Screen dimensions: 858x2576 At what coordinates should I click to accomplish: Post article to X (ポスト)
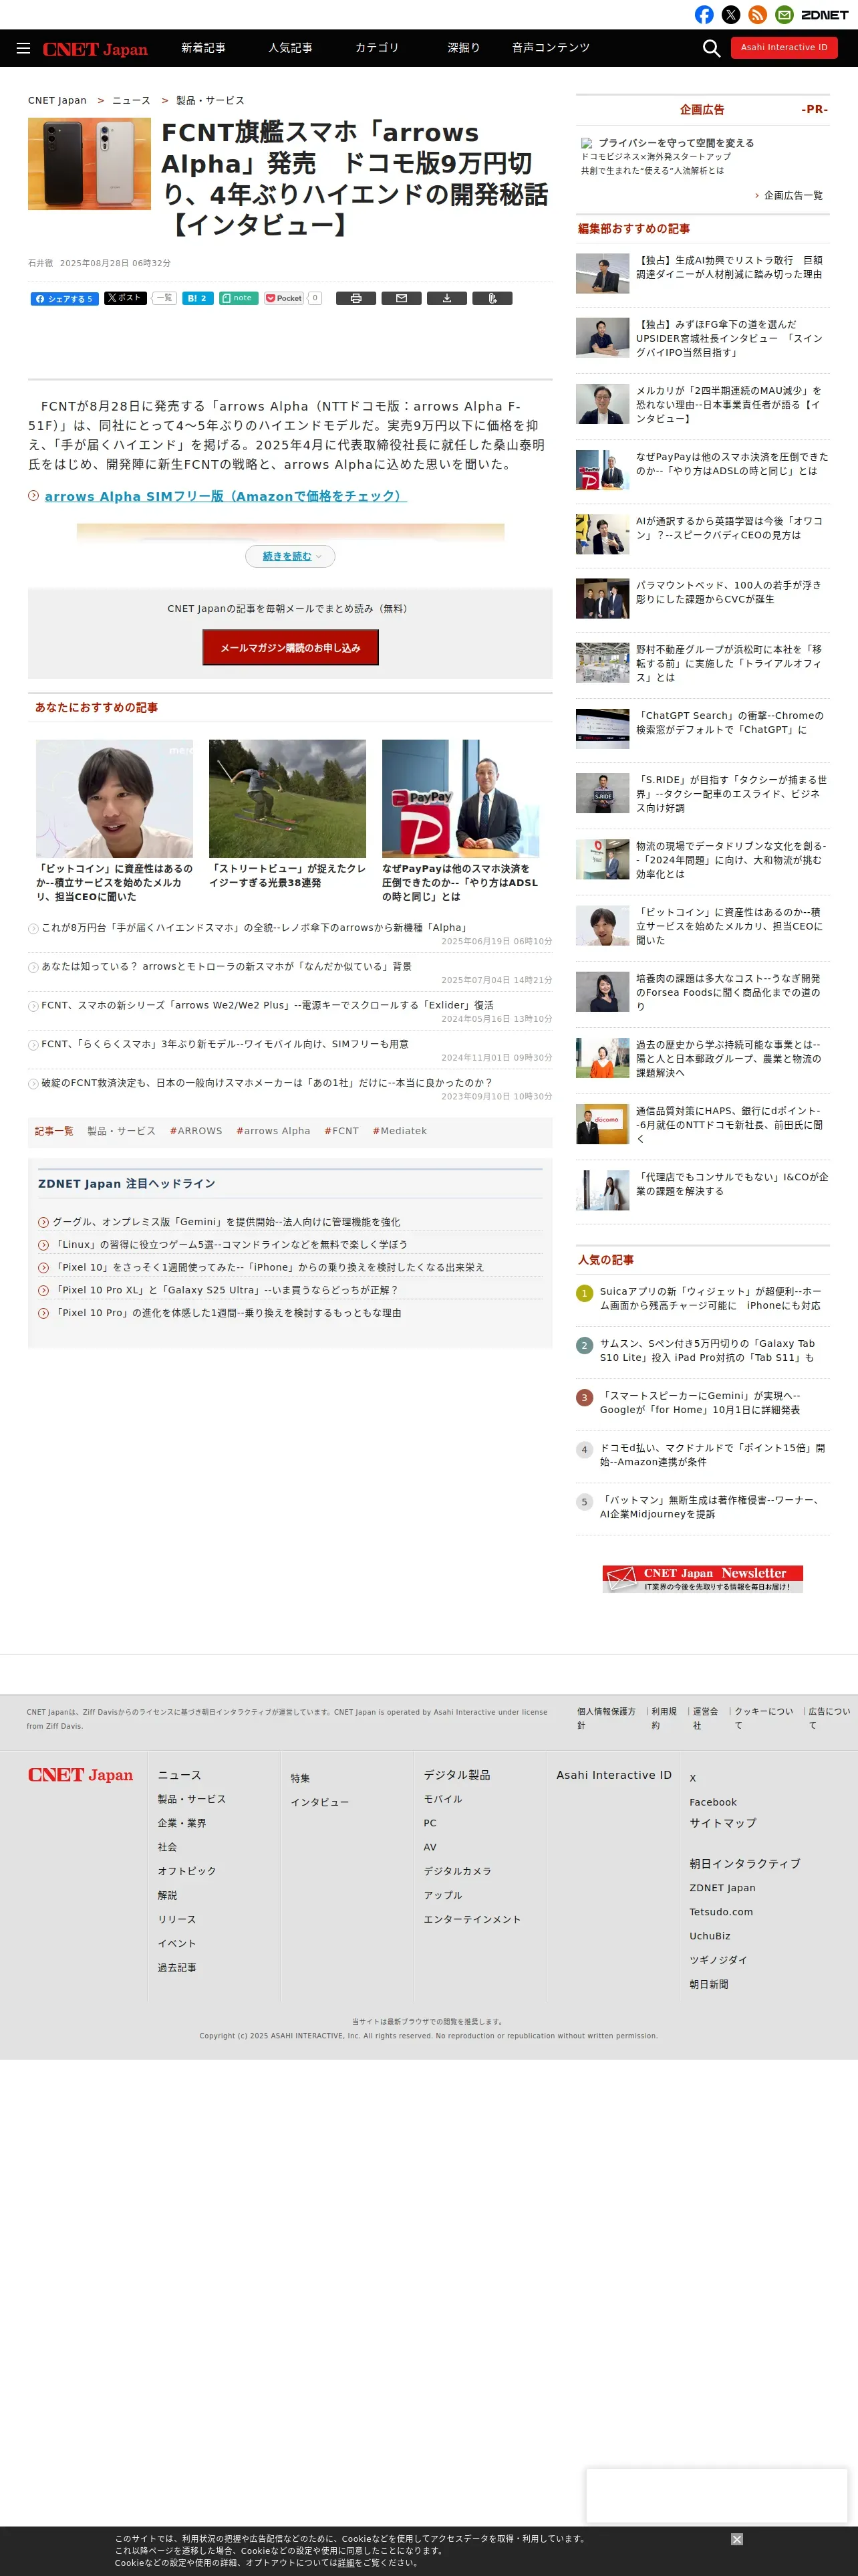pos(125,298)
